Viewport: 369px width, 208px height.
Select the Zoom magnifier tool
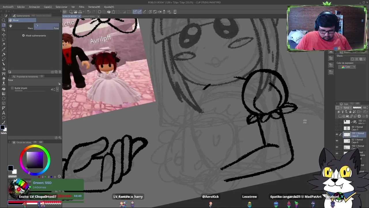click(4, 20)
